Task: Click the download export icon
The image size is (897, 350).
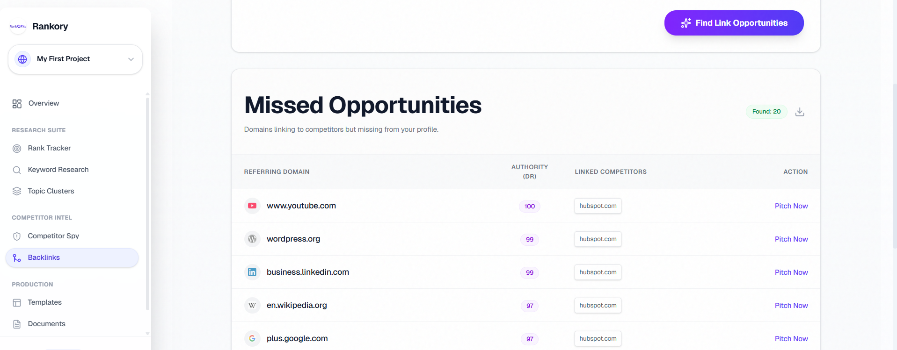Action: (800, 112)
